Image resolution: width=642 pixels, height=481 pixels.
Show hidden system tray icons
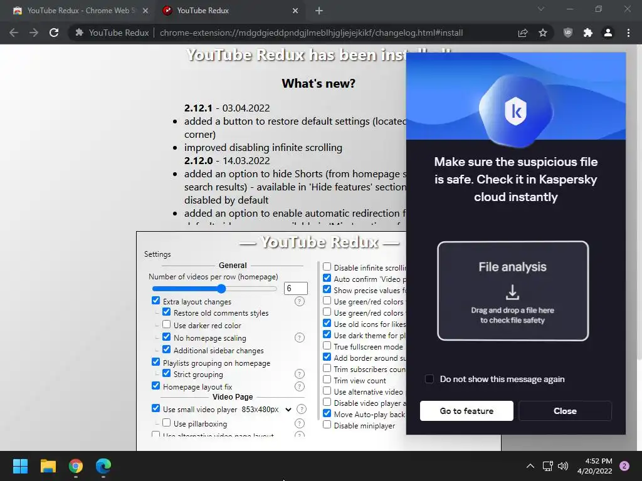(530, 466)
